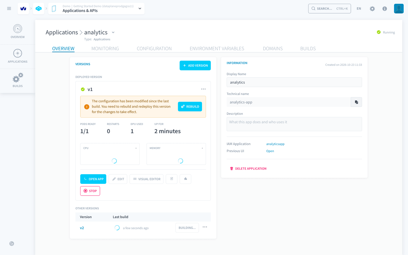Open more options for deployed v1

pos(203,89)
